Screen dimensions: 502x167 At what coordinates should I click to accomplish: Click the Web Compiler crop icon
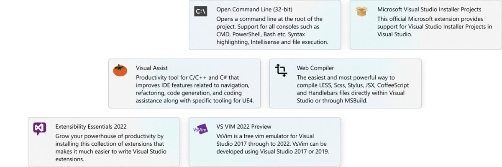281,70
